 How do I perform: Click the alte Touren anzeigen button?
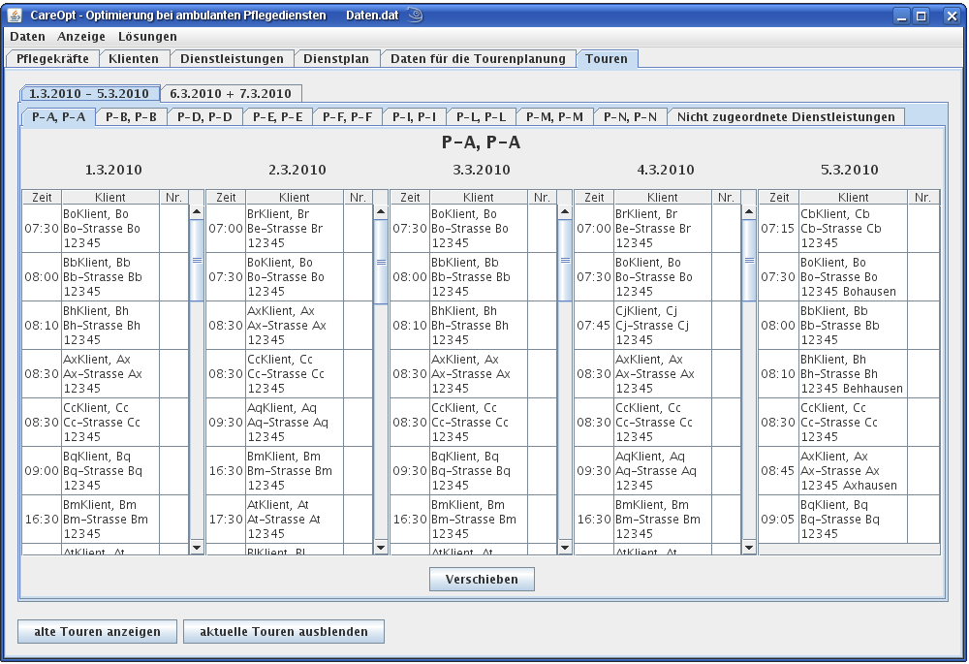97,632
